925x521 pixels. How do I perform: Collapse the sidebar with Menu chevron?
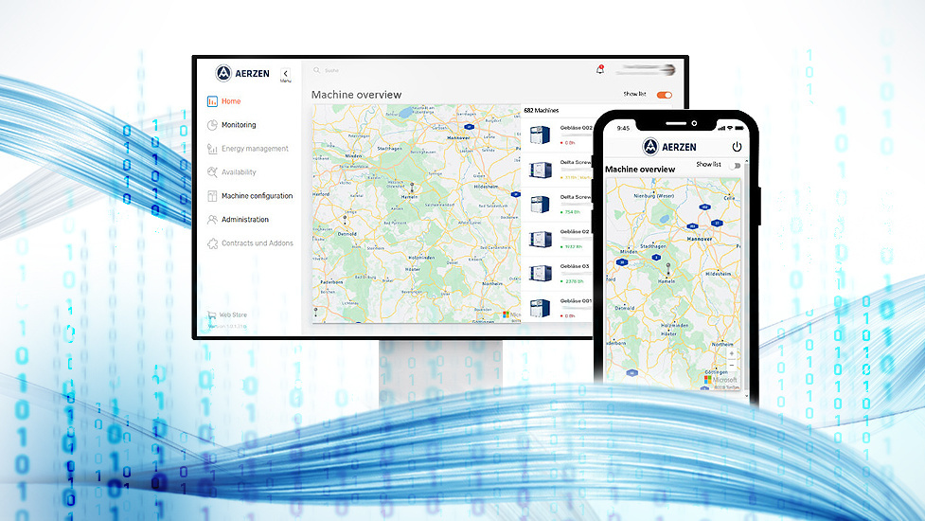pos(286,74)
